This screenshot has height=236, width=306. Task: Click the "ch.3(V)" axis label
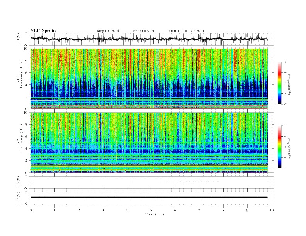click(x=19, y=182)
